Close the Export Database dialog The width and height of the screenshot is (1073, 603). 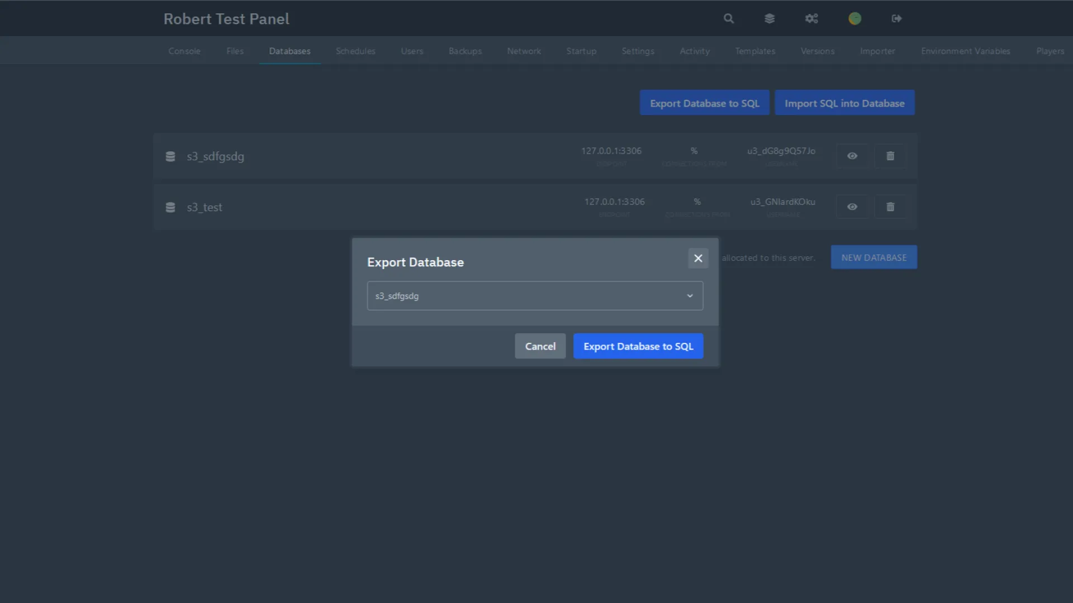[x=698, y=258]
